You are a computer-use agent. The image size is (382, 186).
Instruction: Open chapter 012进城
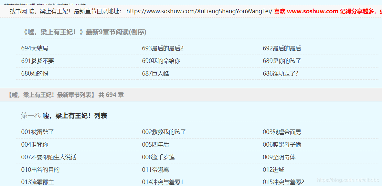[x=273, y=170]
